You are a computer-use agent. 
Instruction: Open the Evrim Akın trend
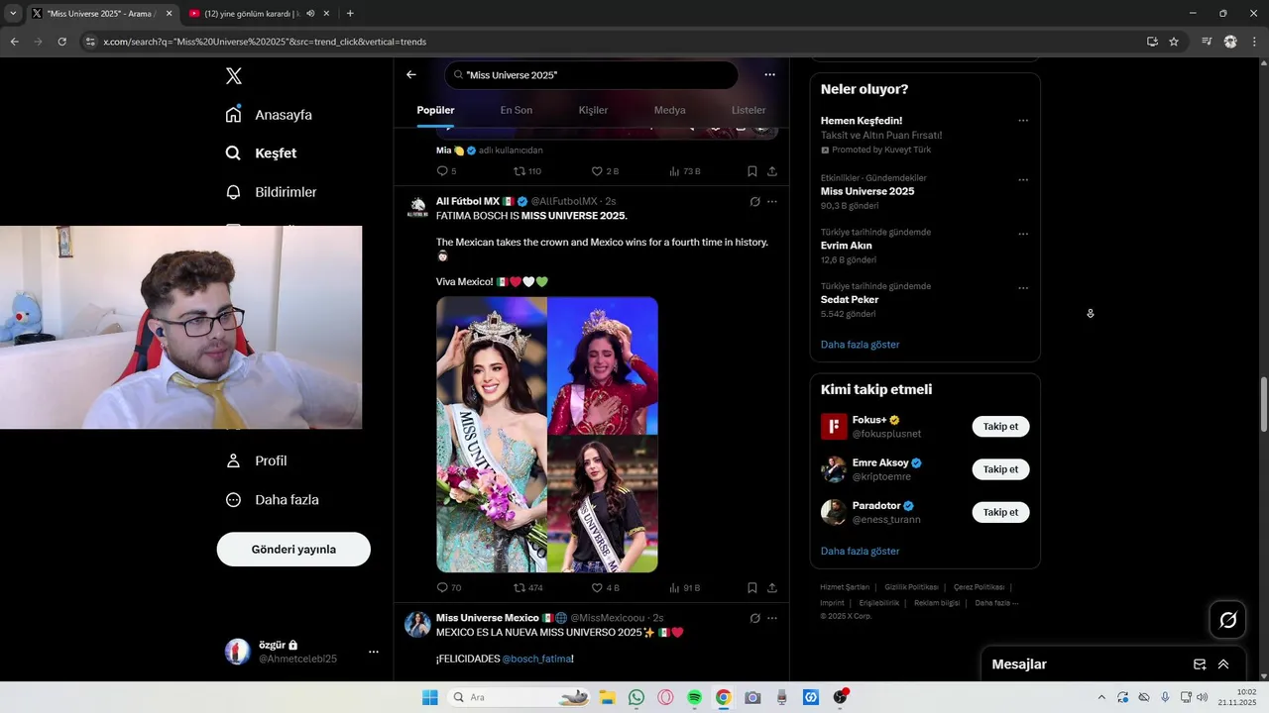coord(847,246)
